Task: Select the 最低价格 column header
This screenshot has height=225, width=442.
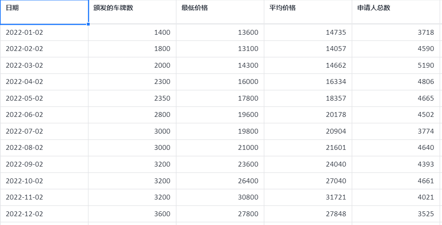Action: pos(220,12)
